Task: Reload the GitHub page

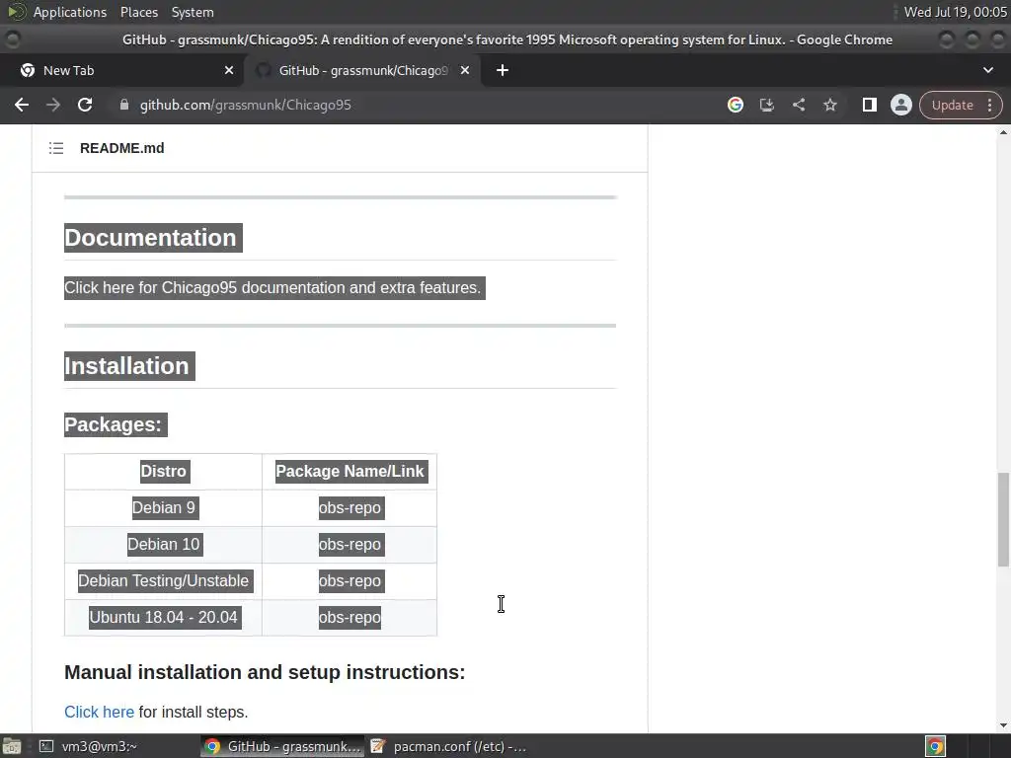Action: point(85,105)
